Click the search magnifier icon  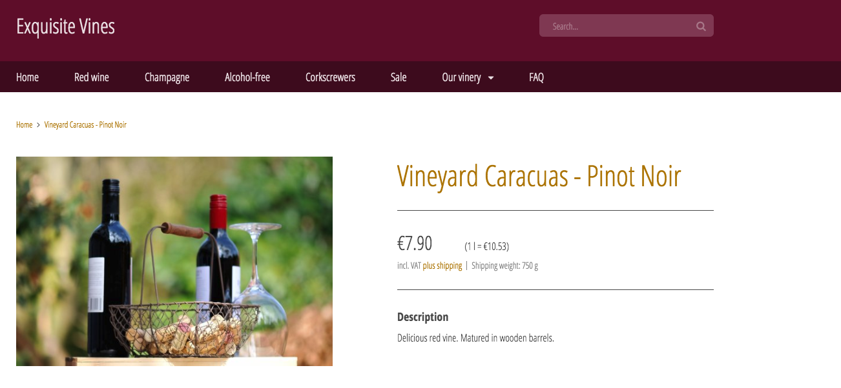(701, 26)
